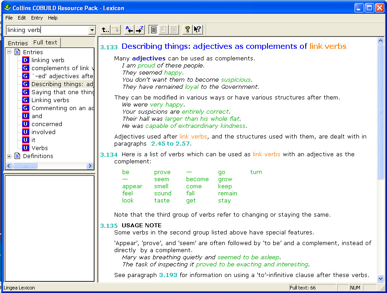
Task: Click the verb 'remain' in the list
Action: pyautogui.click(x=227, y=194)
